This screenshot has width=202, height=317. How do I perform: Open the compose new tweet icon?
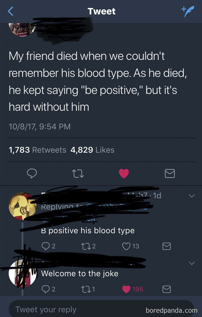188,11
